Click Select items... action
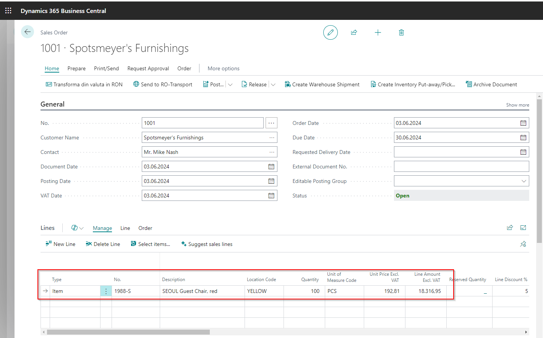Screen dimensions: 543x338 tap(150, 244)
